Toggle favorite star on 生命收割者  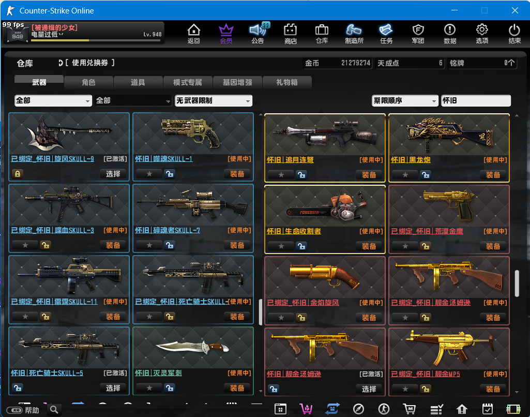281,246
